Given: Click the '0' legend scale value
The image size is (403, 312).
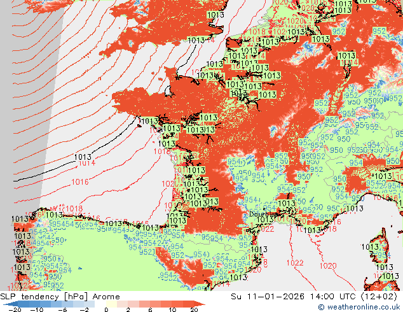Looking at the screenshot, I should click(106, 309).
